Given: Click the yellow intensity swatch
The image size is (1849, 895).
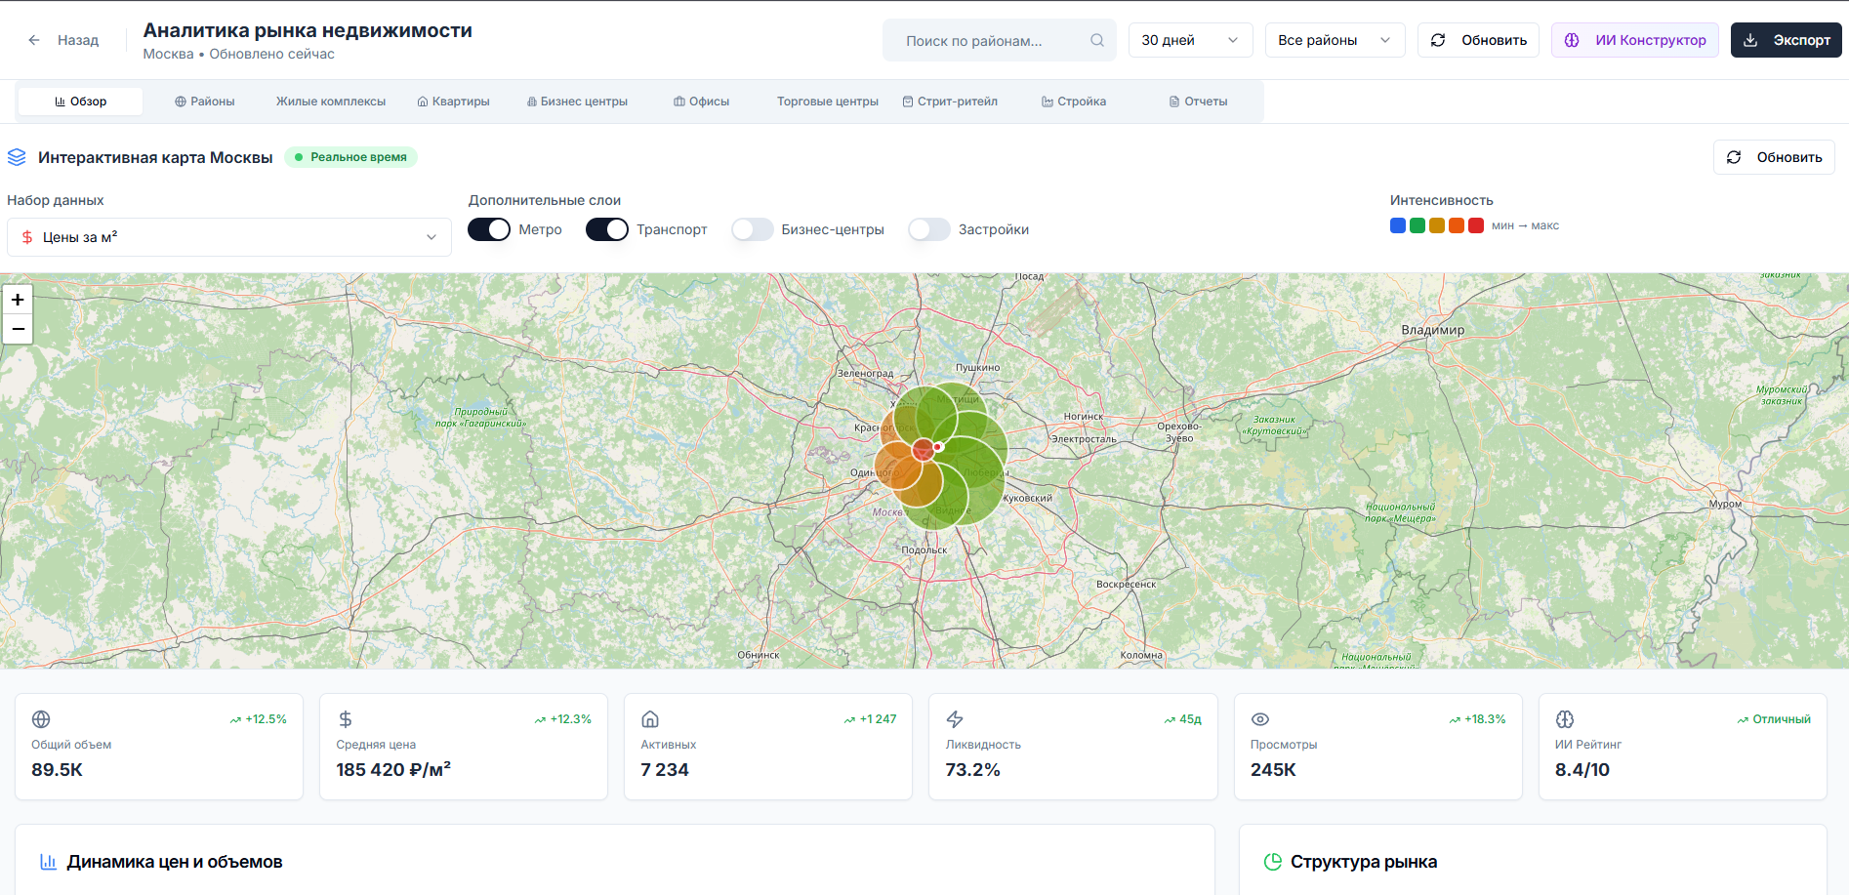Looking at the screenshot, I should 1437,225.
